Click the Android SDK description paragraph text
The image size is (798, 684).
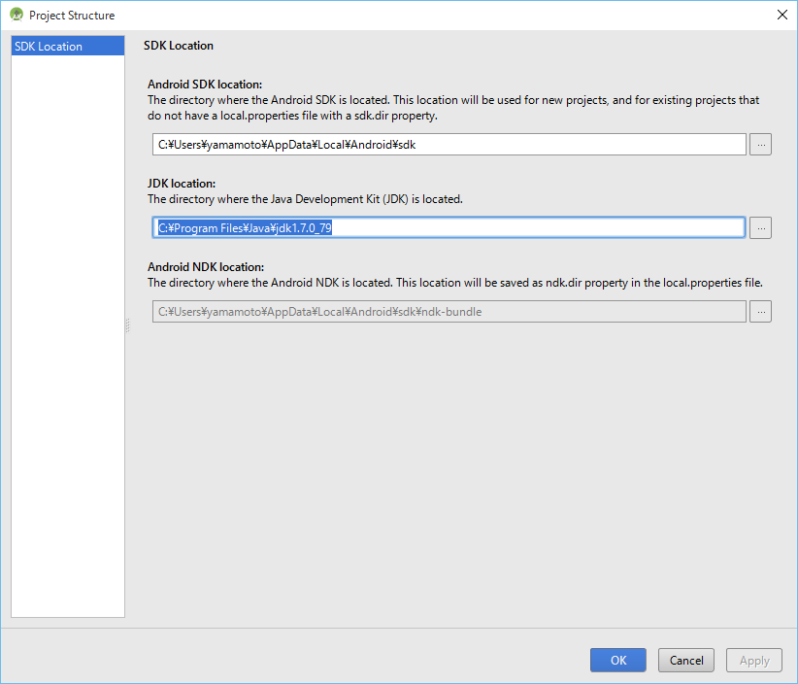tap(452, 108)
